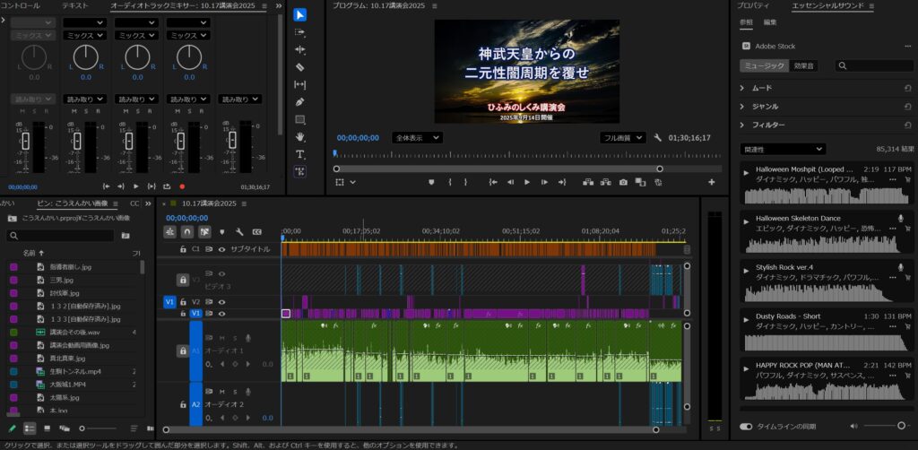Toggle the lock on the サブタイトル track
The width and height of the screenshot is (918, 450).
coord(183,248)
